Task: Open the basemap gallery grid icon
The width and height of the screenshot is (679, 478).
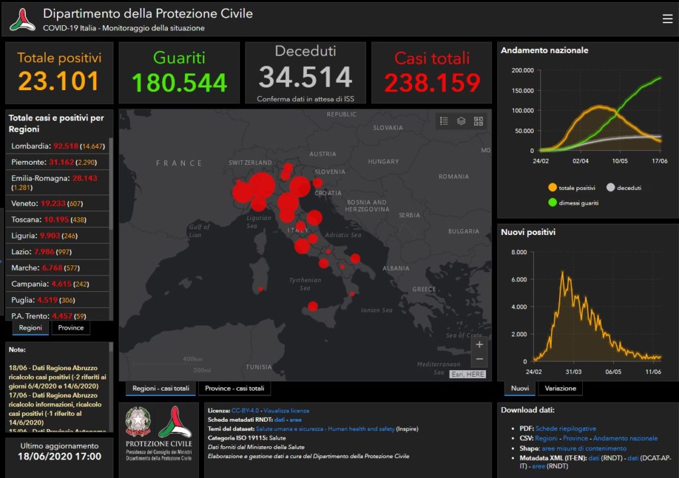Action: point(479,121)
